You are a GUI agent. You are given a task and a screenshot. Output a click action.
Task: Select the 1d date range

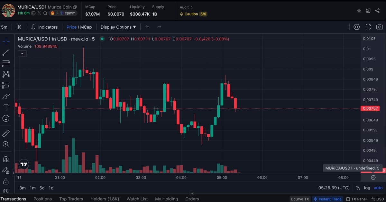coord(51,188)
